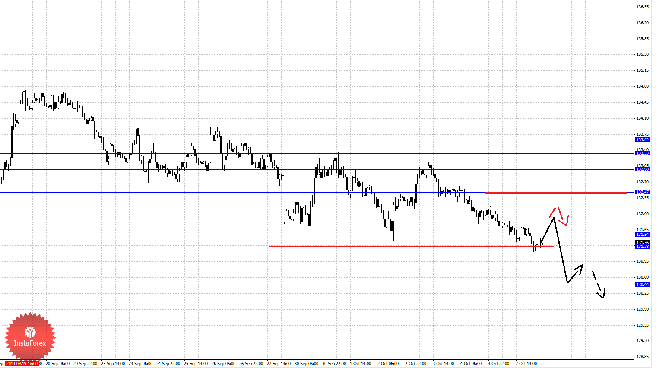Click the 3 Oct 14:00 time label
This screenshot has height=368, width=656.
click(444, 364)
